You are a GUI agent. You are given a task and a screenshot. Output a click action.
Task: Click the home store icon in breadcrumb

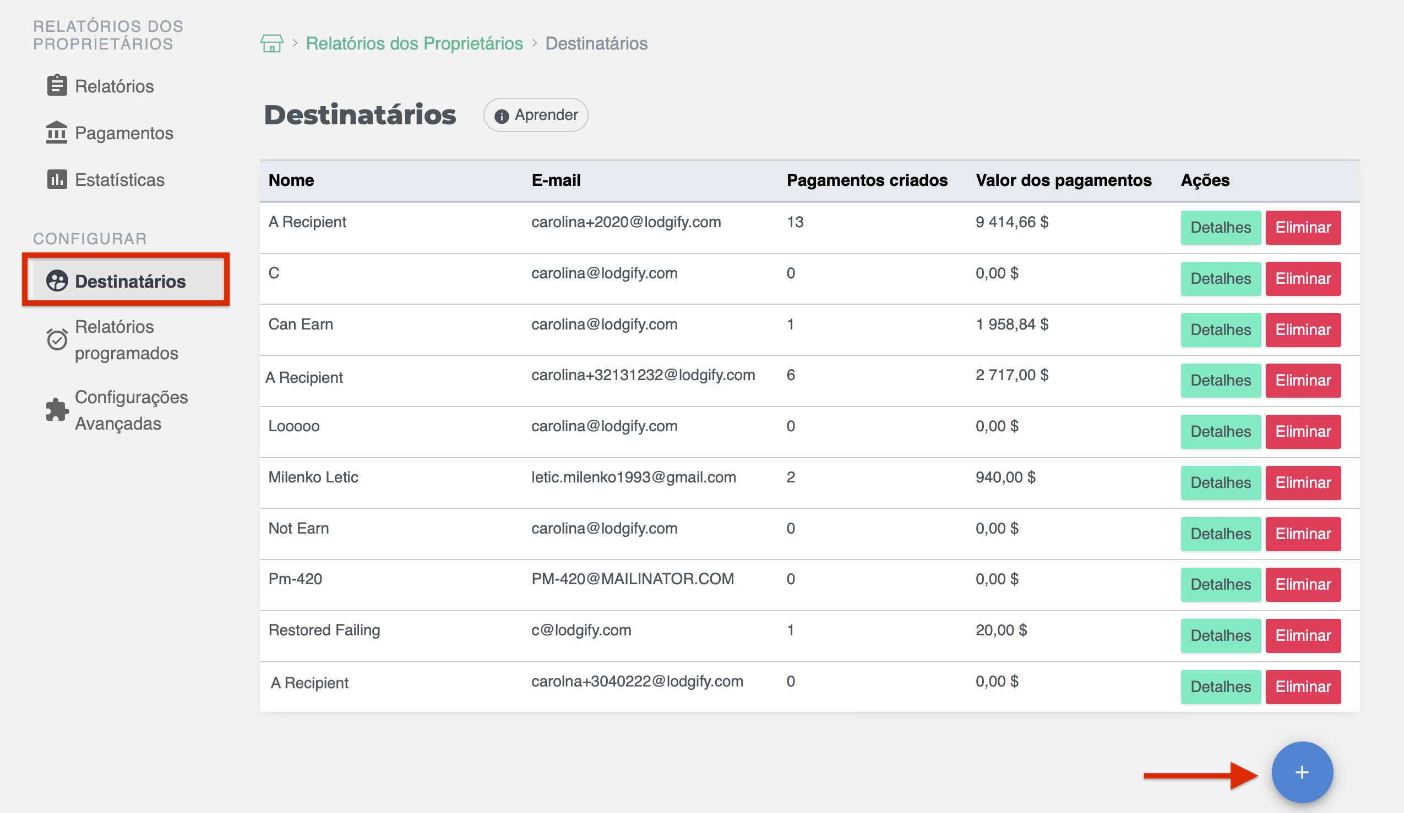(x=271, y=43)
